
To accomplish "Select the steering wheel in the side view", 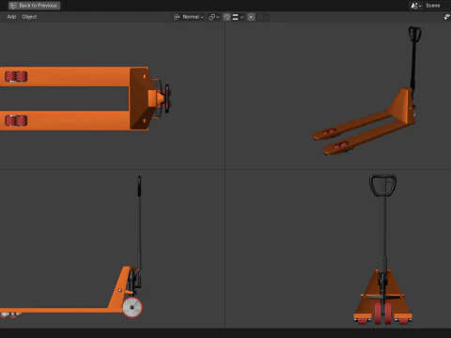I will click(x=132, y=307).
